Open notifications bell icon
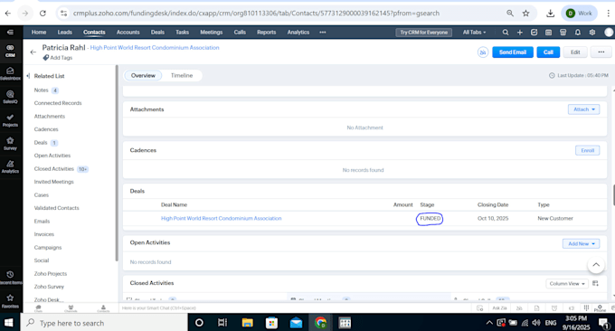This screenshot has width=615, height=331. tap(578, 33)
